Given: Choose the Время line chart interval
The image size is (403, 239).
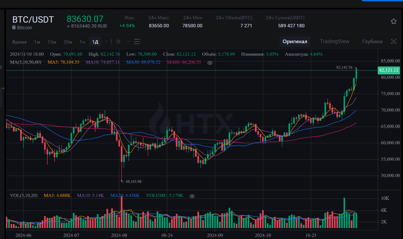Looking at the screenshot, I should [x=19, y=42].
